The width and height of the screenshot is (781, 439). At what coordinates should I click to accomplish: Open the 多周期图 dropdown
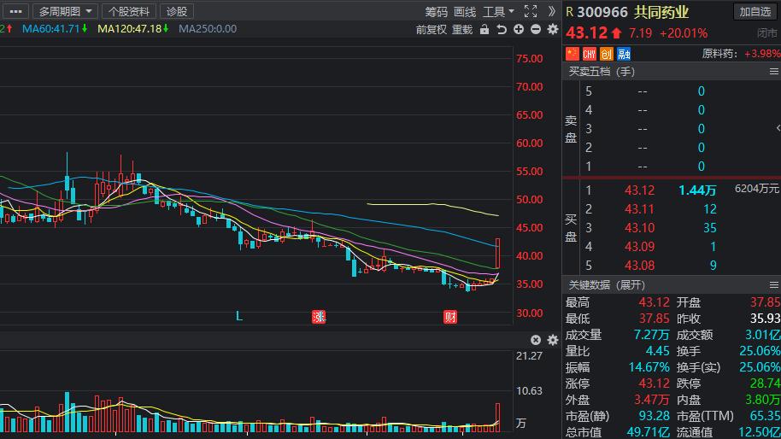[x=65, y=11]
